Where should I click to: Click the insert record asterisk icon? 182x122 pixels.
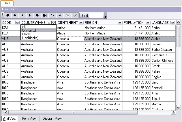60,16
